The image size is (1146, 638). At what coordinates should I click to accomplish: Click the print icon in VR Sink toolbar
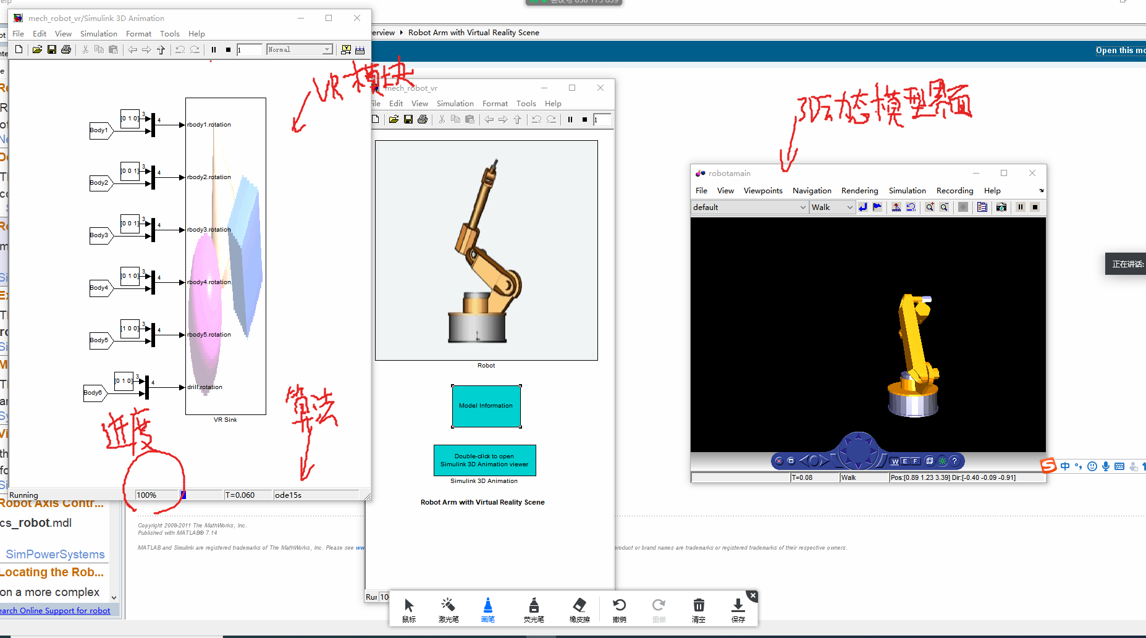tap(66, 49)
